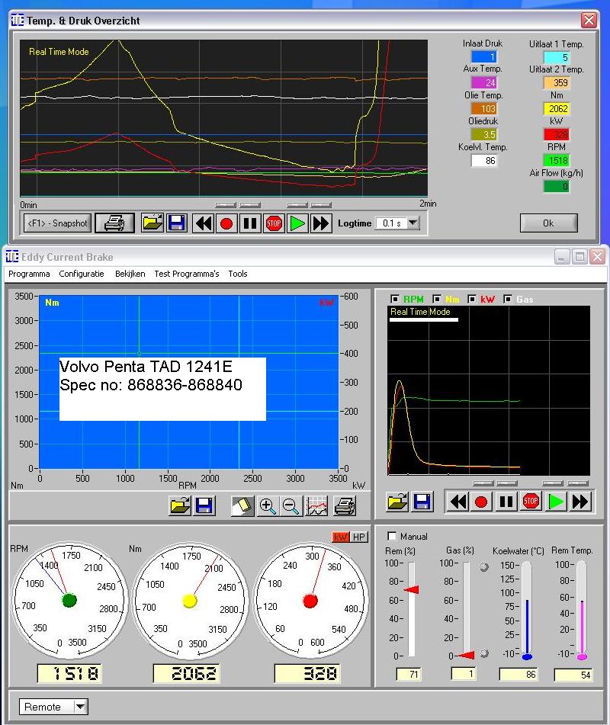
Task: Click the eraser icon below the Nm/kW chart
Action: click(x=243, y=505)
